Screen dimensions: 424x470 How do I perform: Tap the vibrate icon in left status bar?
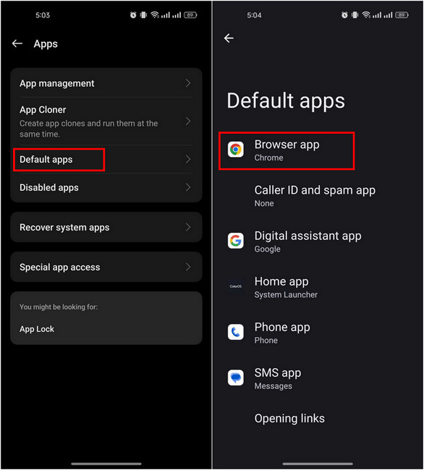coord(144,15)
